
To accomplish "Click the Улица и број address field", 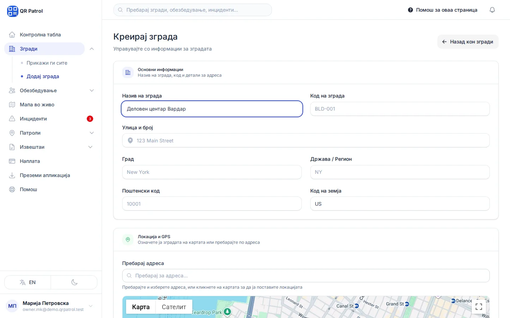I will click(306, 141).
